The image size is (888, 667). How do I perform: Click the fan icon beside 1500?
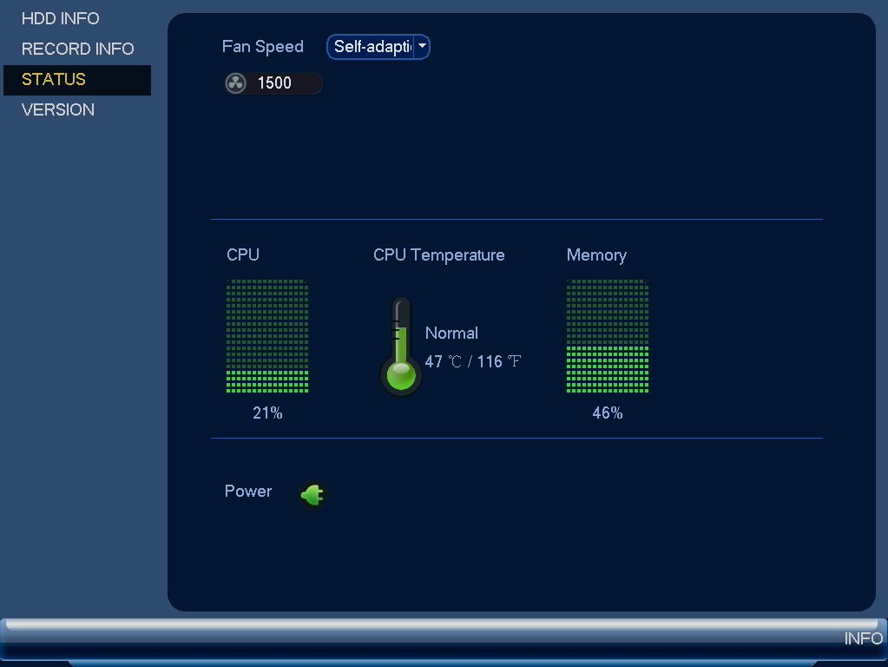pos(235,83)
